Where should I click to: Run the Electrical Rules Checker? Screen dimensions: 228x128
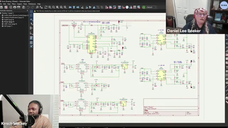click(x=123, y=7)
